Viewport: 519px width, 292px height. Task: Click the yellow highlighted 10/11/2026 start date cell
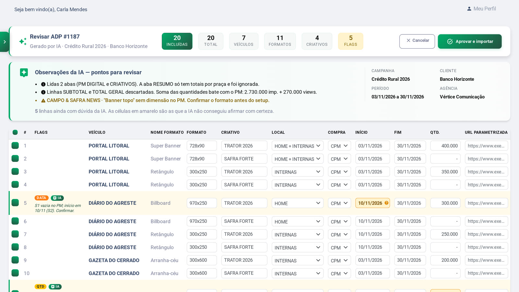click(372, 203)
